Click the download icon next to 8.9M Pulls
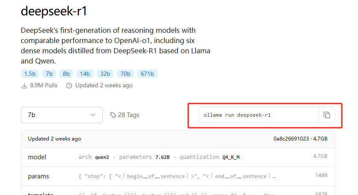358x195 pixels. (x=24, y=86)
